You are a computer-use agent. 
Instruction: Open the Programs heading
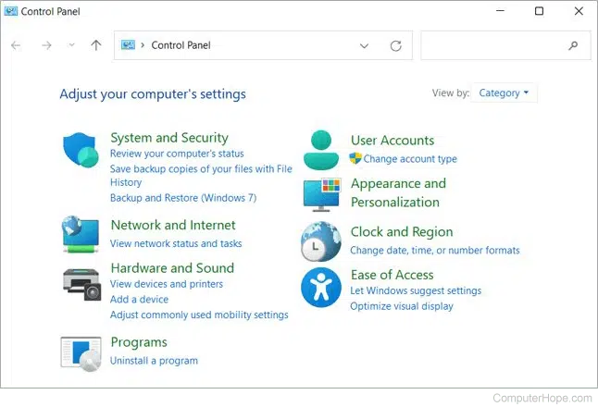coord(139,342)
